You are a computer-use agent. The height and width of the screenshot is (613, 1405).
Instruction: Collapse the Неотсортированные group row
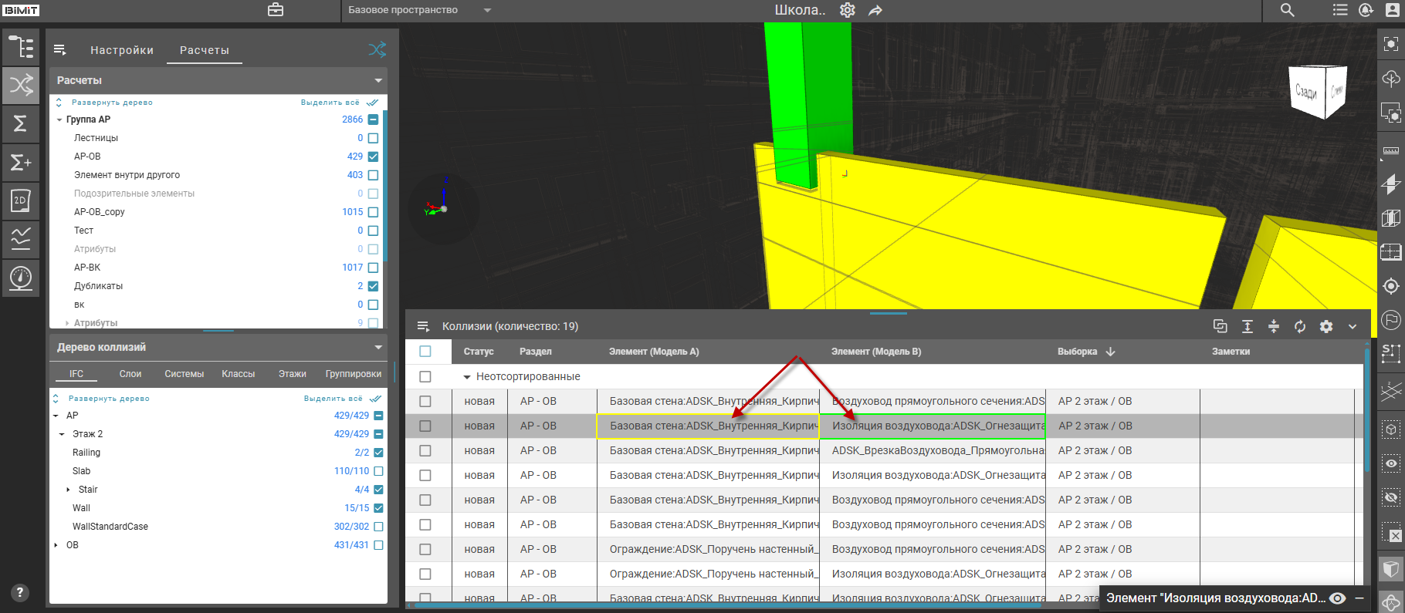coord(466,377)
